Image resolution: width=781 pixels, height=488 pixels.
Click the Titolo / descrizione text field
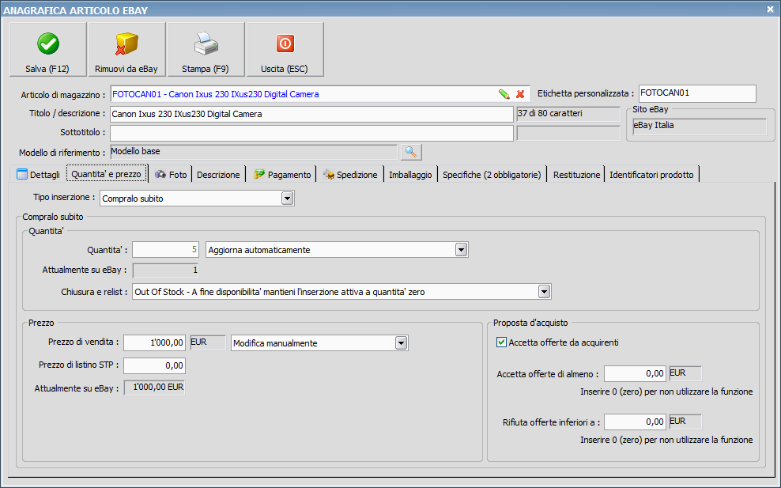[x=311, y=114]
